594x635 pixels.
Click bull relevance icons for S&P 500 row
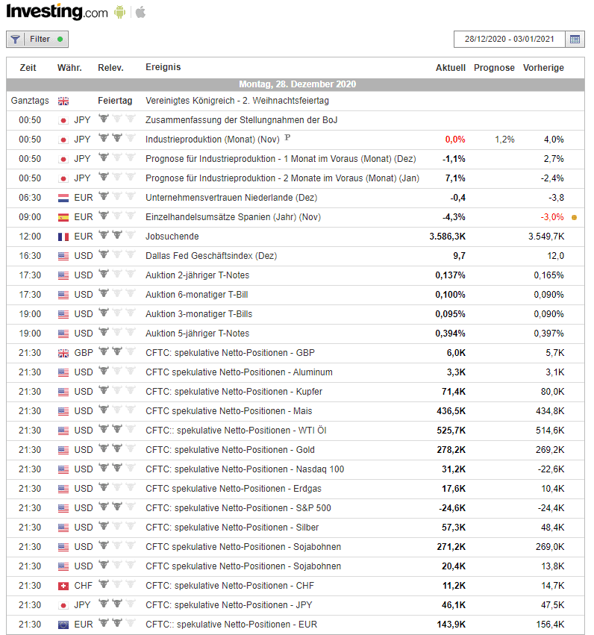(x=117, y=507)
